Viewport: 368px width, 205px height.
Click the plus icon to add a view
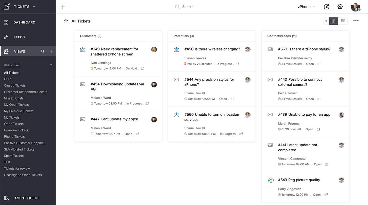click(x=51, y=52)
